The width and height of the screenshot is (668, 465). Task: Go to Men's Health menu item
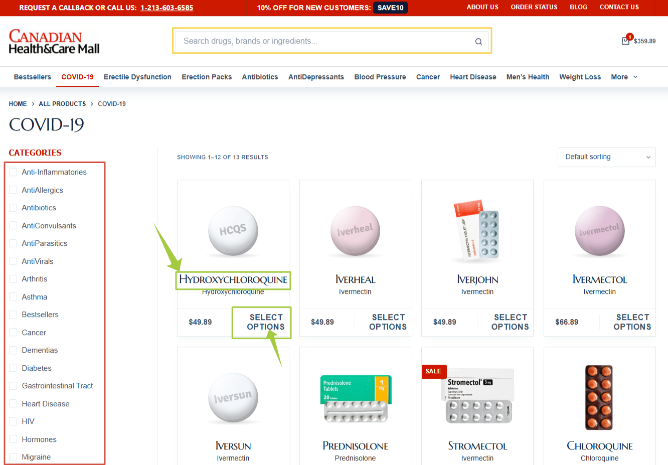click(528, 77)
